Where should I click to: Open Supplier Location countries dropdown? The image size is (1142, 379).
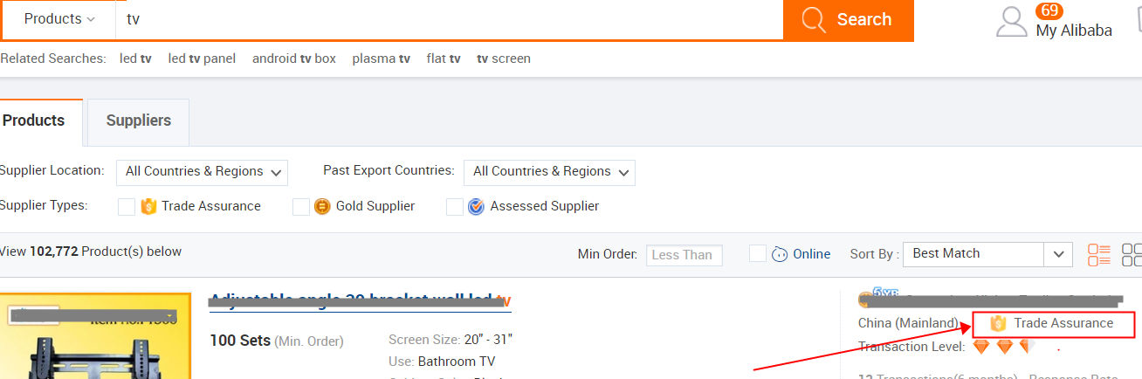(x=203, y=172)
